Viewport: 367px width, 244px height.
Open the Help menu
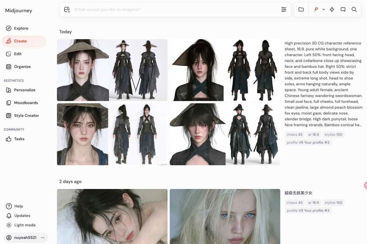pyautogui.click(x=18, y=206)
